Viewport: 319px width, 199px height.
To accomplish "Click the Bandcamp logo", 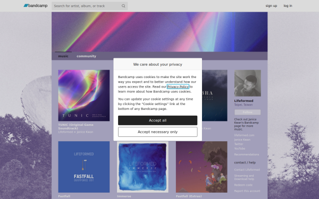I will click(x=36, y=6).
